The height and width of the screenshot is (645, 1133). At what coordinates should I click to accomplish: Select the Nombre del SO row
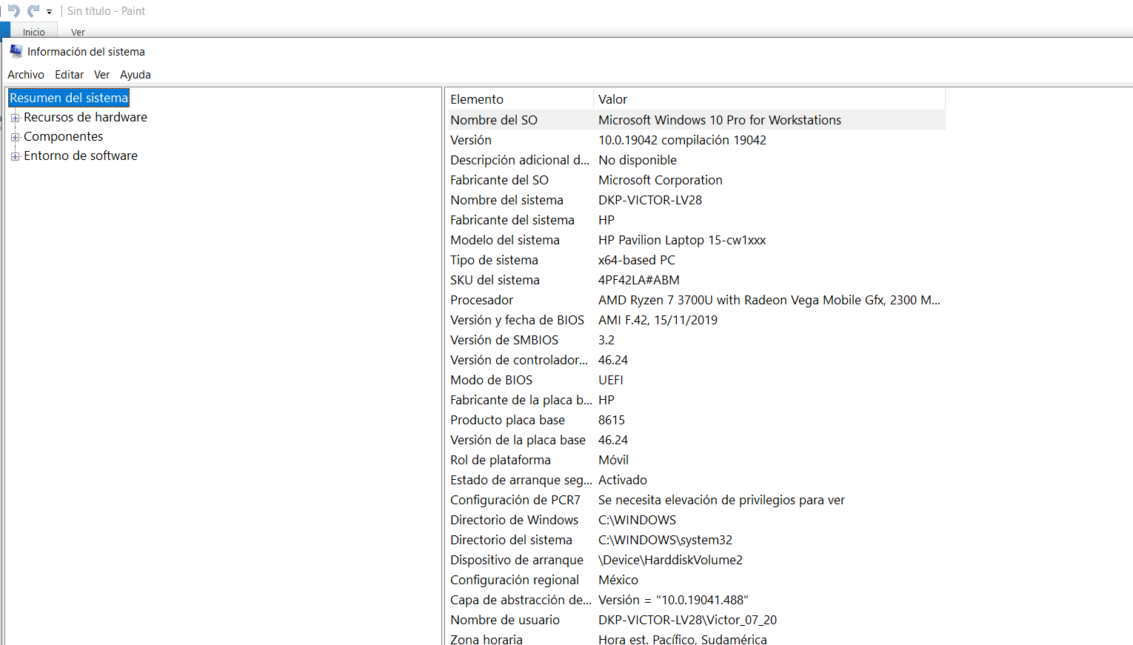click(x=695, y=120)
